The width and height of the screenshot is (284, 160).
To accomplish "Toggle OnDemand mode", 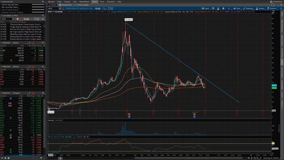I will (x=276, y=2).
